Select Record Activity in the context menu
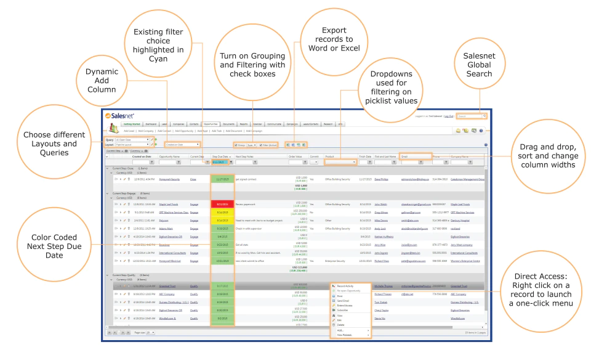This screenshot has height=350, width=591. tap(345, 287)
